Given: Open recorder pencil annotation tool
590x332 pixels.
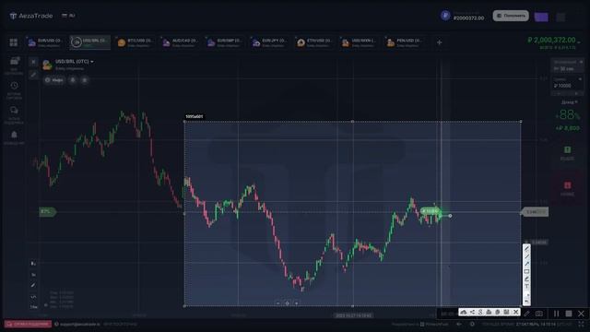Looking at the screenshot, I should [x=526, y=314].
